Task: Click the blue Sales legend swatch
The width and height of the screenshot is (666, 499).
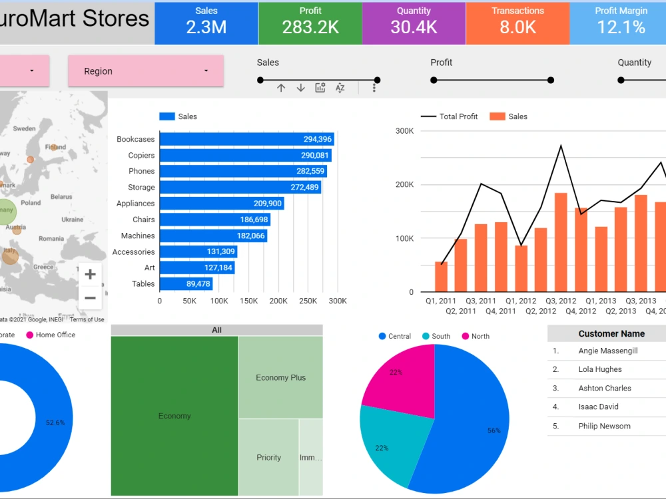Action: 167,116
